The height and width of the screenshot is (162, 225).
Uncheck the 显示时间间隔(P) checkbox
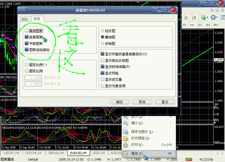pos(102,67)
